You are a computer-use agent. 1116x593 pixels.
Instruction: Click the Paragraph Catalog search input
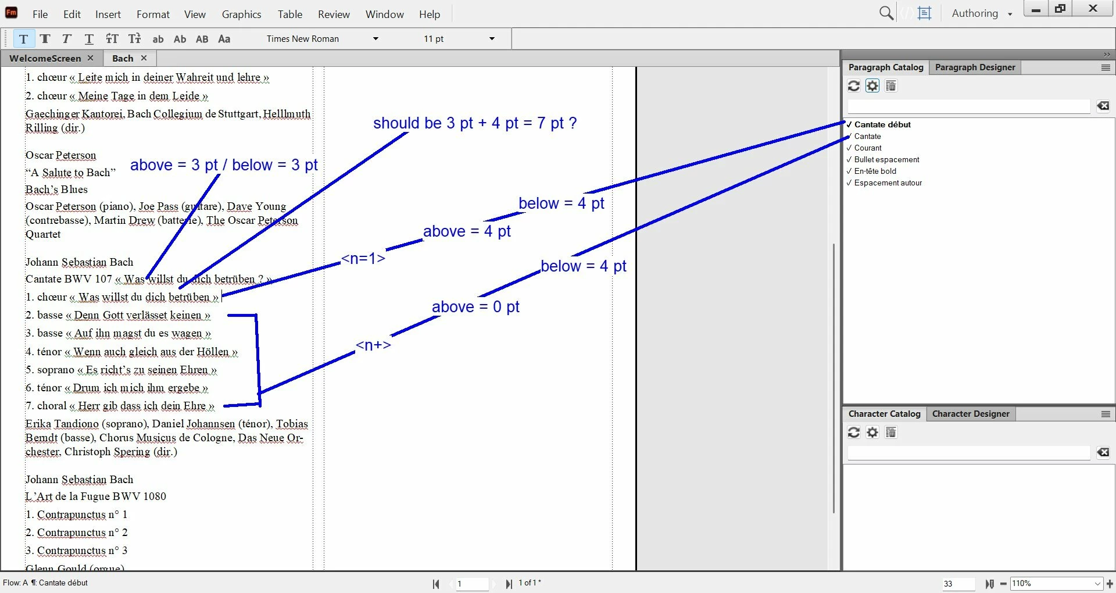[x=969, y=106]
